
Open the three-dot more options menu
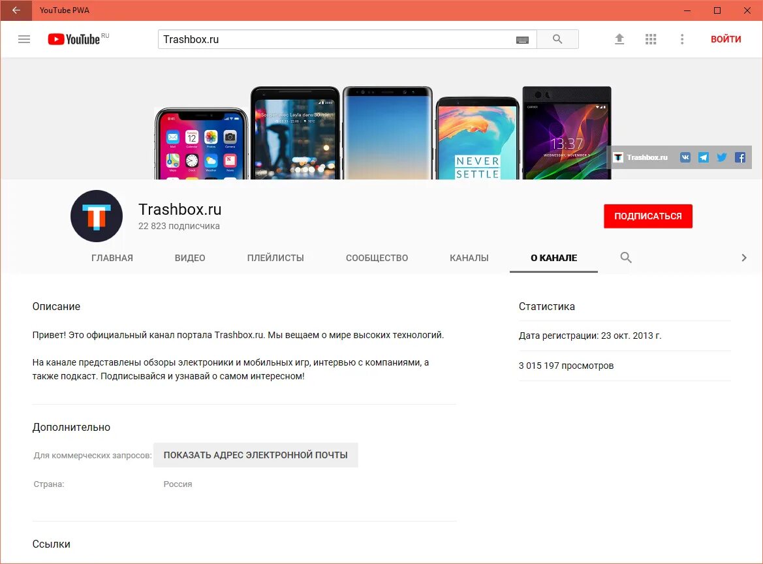[x=682, y=39]
